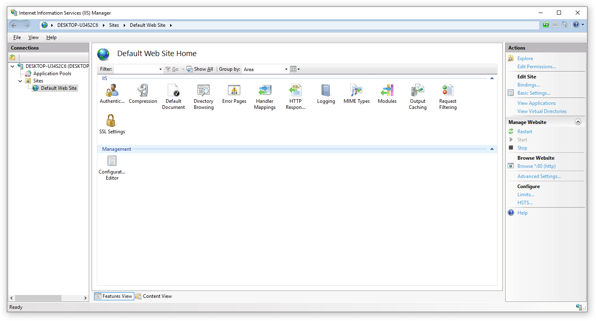Open the Configuration Editor
This screenshot has height=321, width=596.
click(112, 168)
